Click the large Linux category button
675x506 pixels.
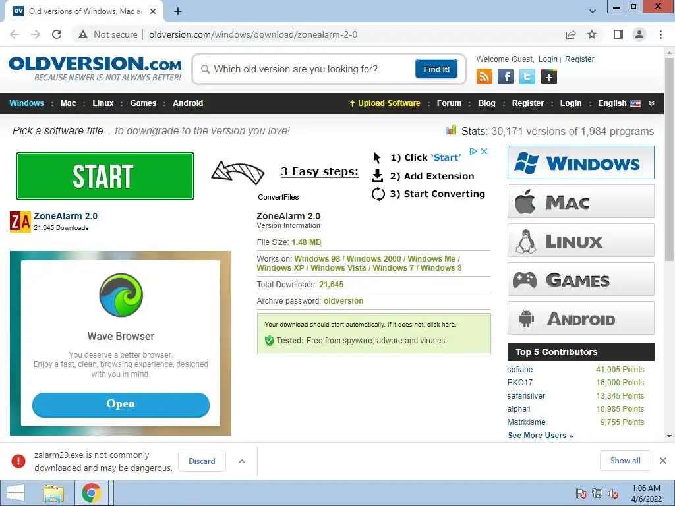pos(581,240)
